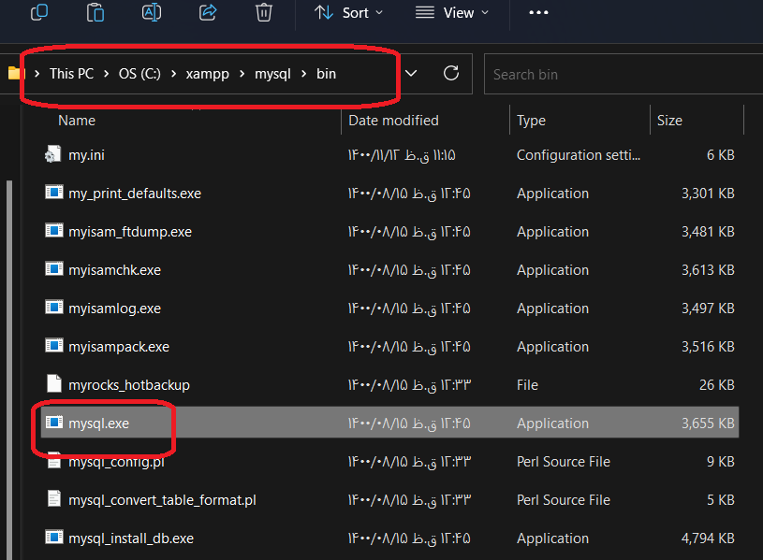This screenshot has height=560, width=763.
Task: Select the mysql_convert_table_format.pl file icon
Action: [x=54, y=498]
